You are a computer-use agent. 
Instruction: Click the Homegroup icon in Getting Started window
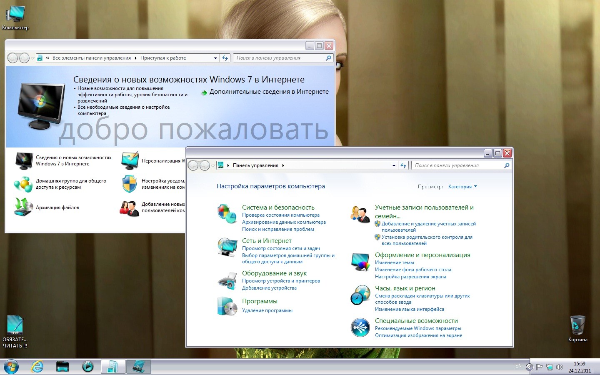[24, 184]
